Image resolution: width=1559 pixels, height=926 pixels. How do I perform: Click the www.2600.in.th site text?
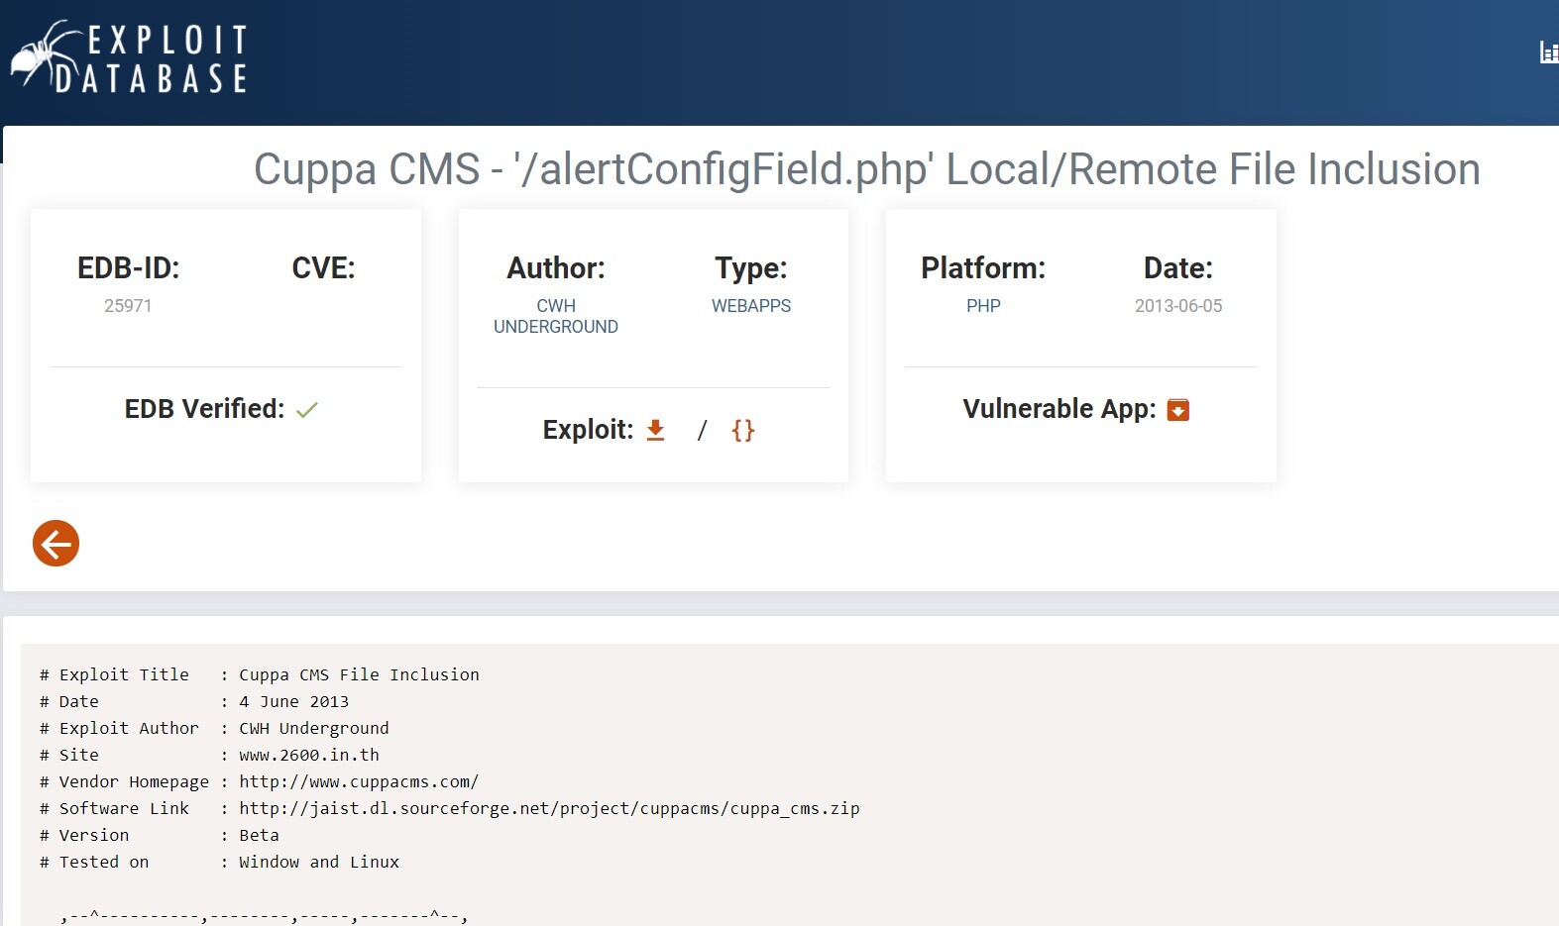(x=308, y=755)
